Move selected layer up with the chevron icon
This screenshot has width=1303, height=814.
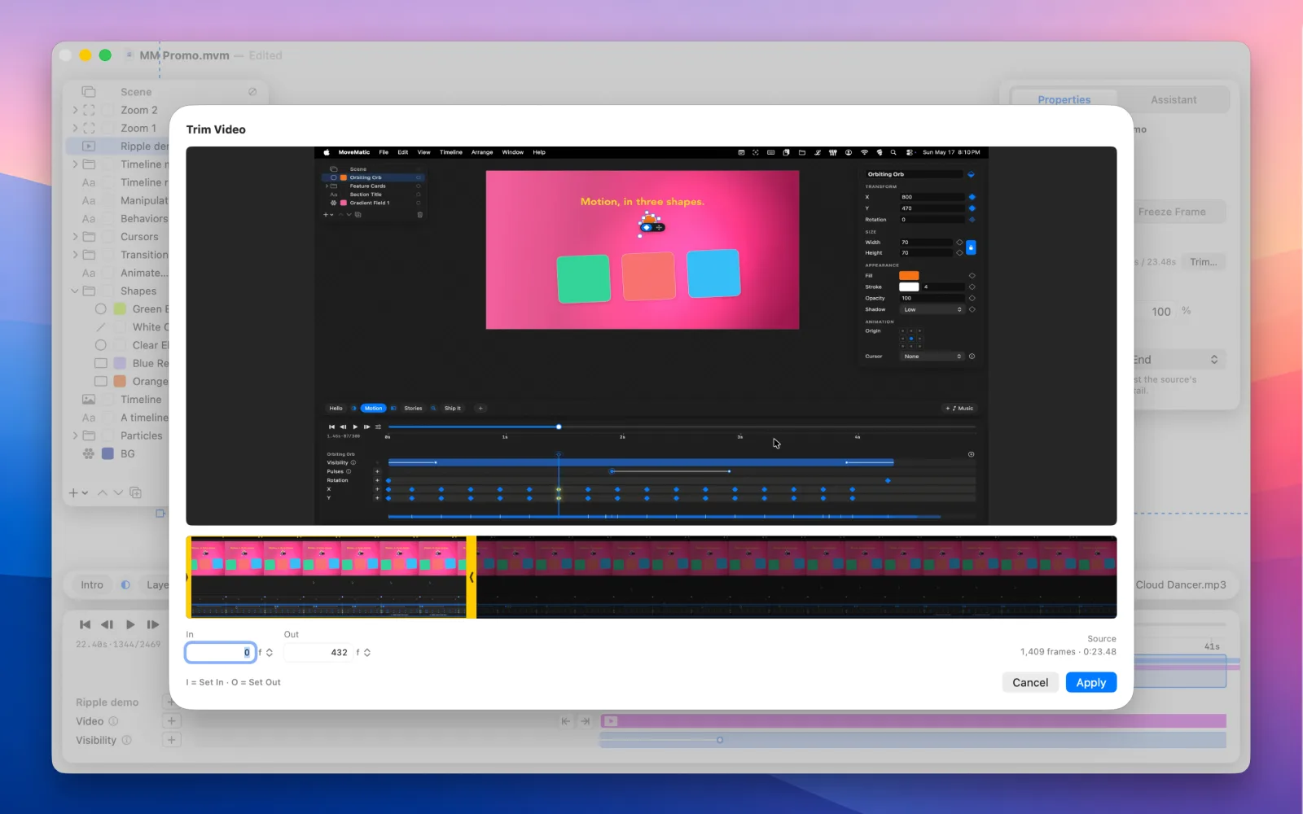103,492
